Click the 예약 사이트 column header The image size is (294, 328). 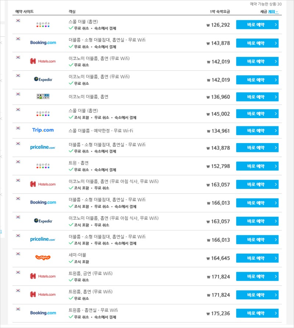click(x=25, y=11)
